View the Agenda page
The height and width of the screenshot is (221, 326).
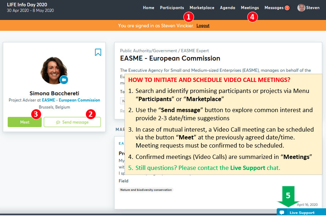point(227,8)
